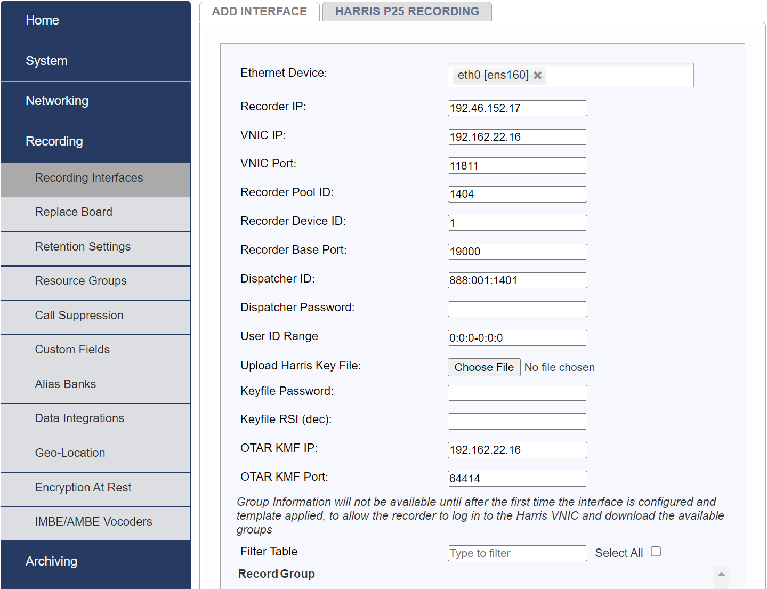The width and height of the screenshot is (767, 589).
Task: Focus the Dispatcher Password field
Action: click(x=516, y=309)
